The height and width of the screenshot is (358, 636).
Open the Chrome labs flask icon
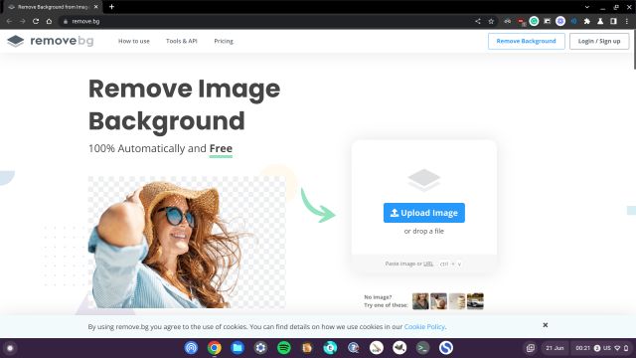point(600,21)
